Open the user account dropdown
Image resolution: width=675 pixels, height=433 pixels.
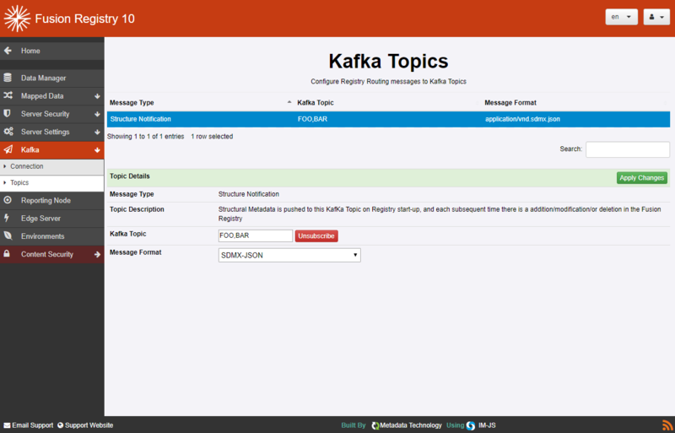656,17
